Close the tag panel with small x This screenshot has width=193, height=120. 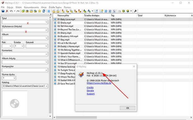(51, 14)
